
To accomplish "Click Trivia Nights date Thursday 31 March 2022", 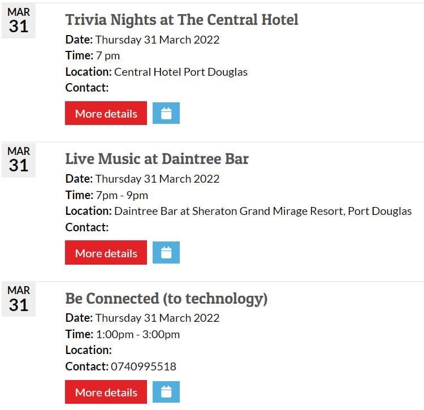I will click(157, 40).
